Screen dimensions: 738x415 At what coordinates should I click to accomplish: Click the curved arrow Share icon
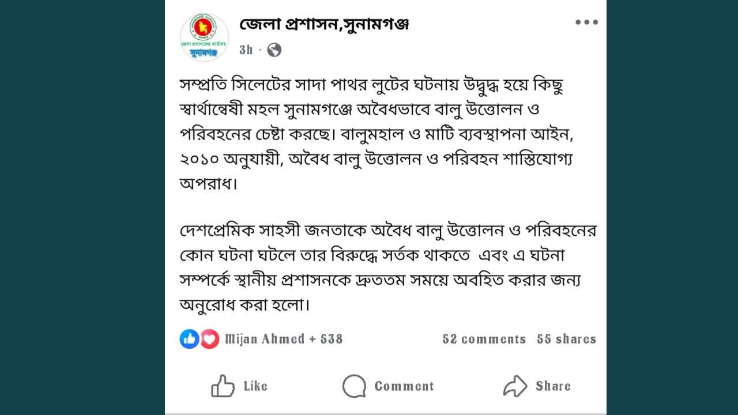coord(515,386)
